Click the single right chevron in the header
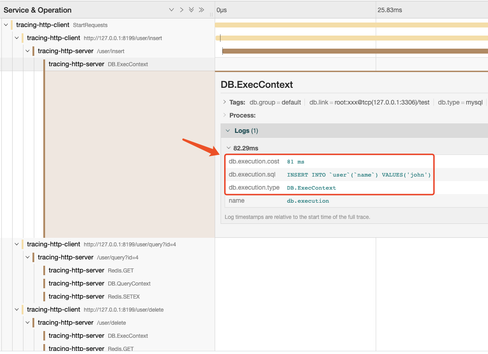The image size is (488, 354). (181, 10)
